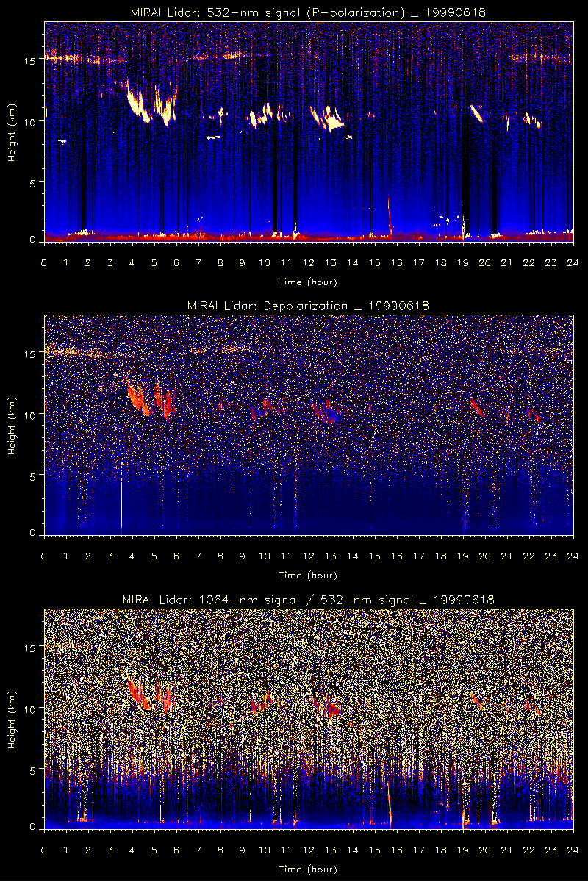The image size is (588, 882).
Task: Select hour 12 tick label on top plot
Action: coord(309,262)
